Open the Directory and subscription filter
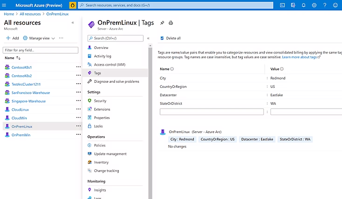The width and height of the screenshot is (342, 199). pyautogui.click(x=293, y=5)
